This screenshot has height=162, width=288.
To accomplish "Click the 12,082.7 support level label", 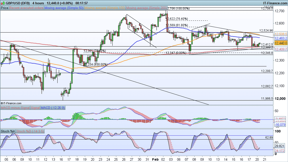I will [x=267, y=86].
